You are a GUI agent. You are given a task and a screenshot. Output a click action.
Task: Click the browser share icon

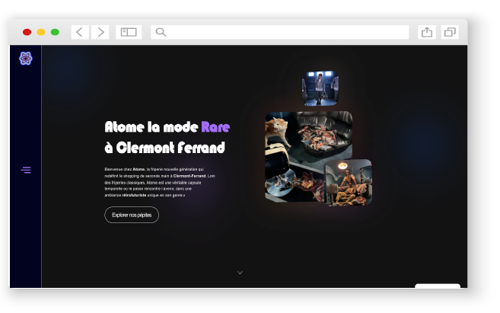427,32
